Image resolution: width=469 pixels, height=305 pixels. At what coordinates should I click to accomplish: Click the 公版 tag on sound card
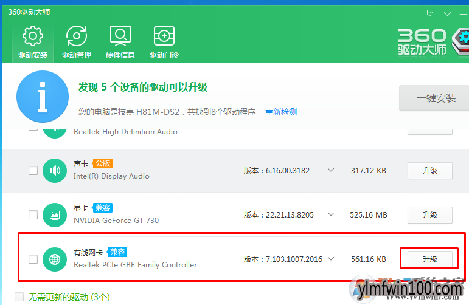click(x=102, y=163)
